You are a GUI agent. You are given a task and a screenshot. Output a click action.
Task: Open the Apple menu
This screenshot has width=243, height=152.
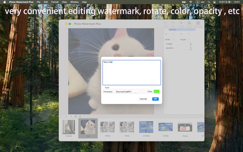(5, 2)
